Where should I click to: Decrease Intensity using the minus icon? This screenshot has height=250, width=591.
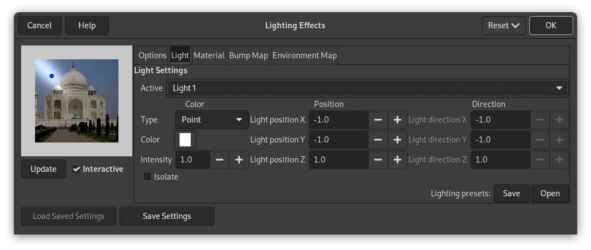(x=220, y=160)
